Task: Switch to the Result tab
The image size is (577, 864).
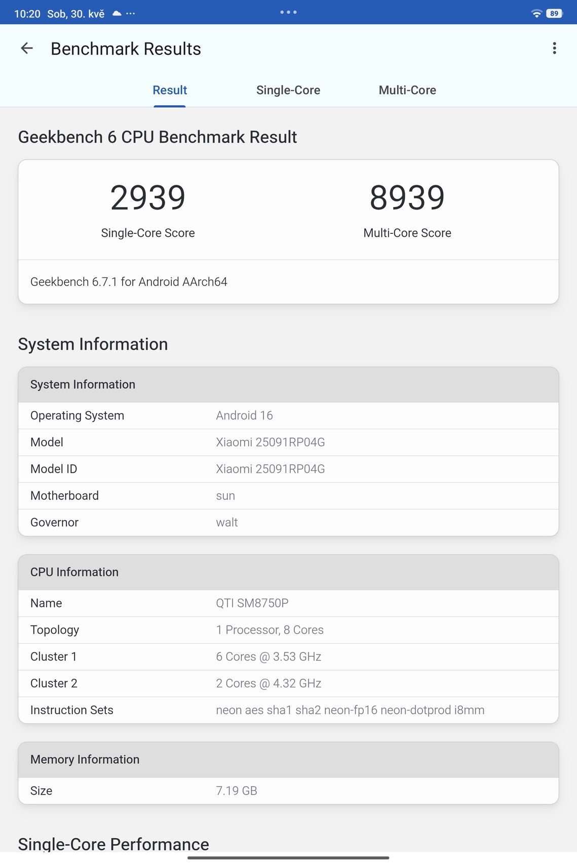Action: (170, 90)
